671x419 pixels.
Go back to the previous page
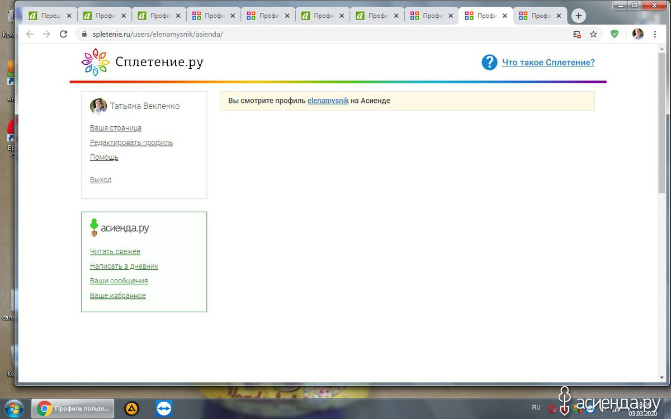[x=30, y=34]
